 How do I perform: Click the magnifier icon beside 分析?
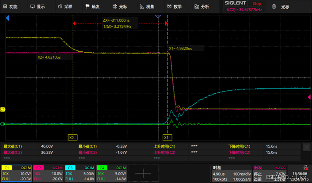coord(197,7)
